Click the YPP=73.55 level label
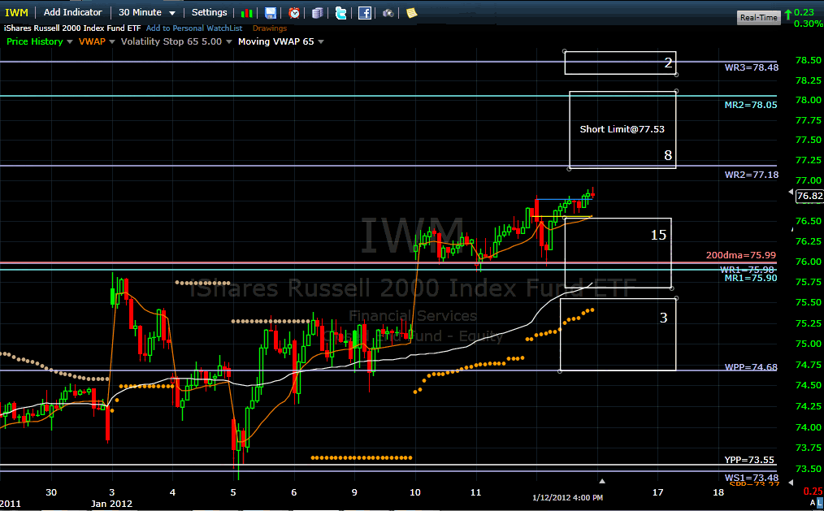The image size is (824, 511). coord(749,460)
